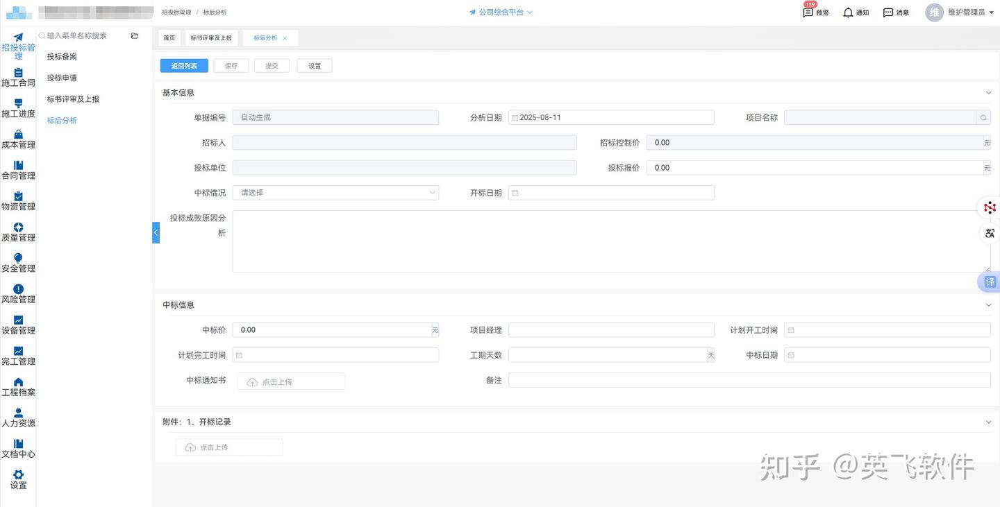1000x507 pixels.
Task: Go to 施工进度 module
Action: pyautogui.click(x=18, y=109)
